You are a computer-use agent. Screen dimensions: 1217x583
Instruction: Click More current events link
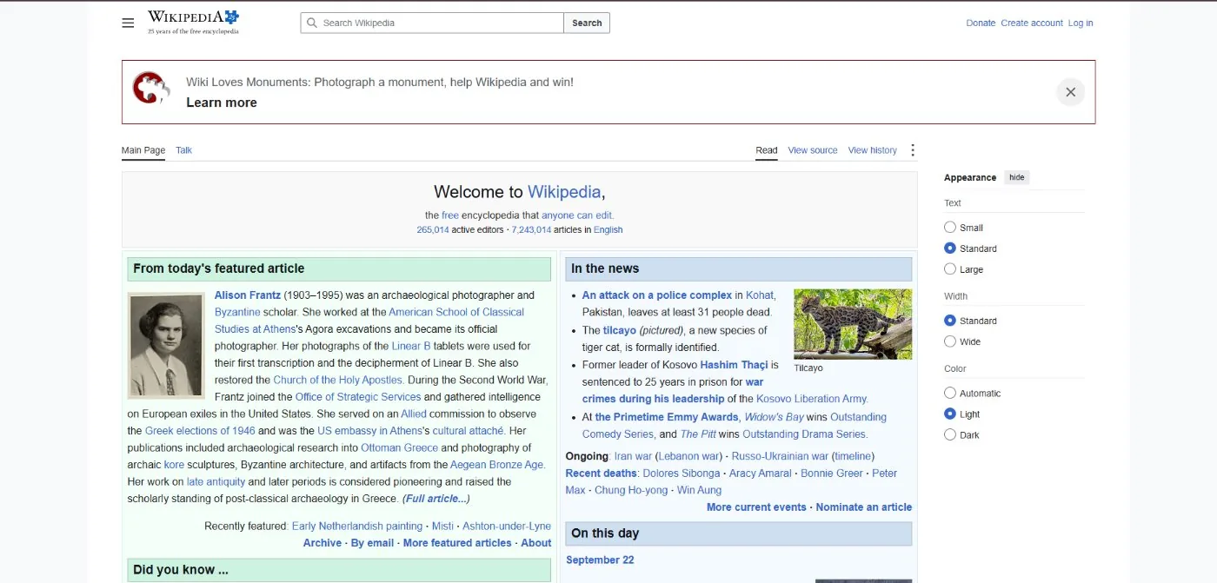pos(756,507)
